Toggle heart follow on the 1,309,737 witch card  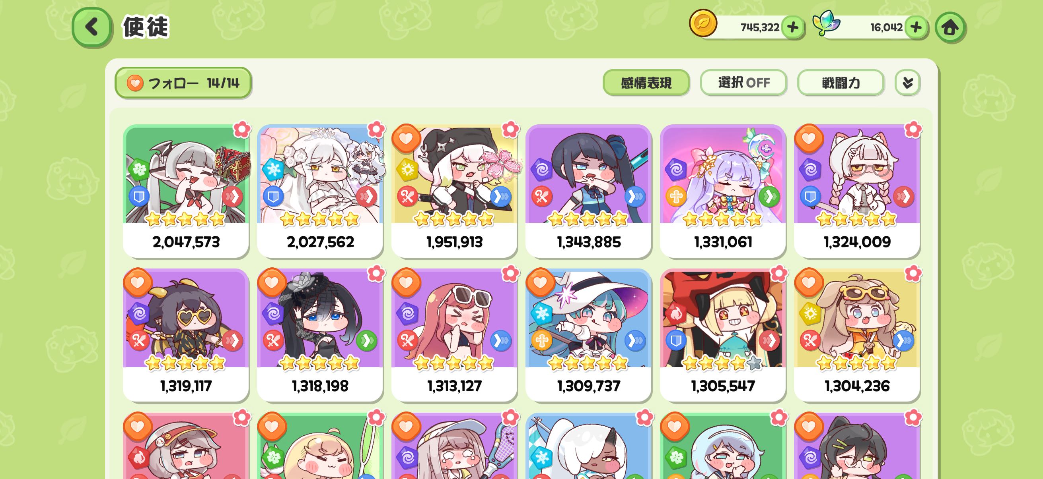coord(540,282)
